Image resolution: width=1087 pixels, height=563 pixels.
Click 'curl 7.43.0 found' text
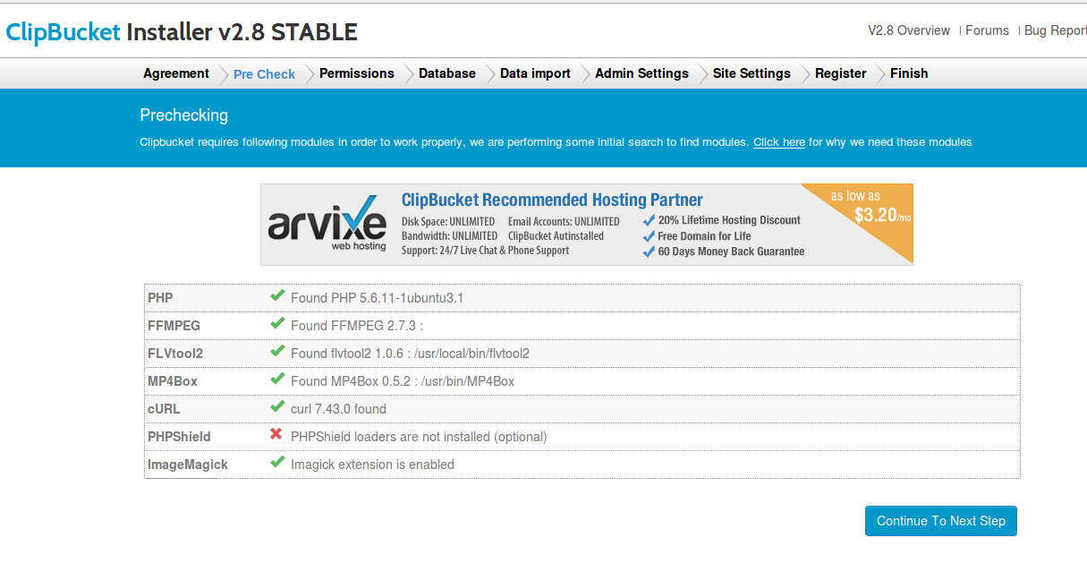tap(338, 409)
